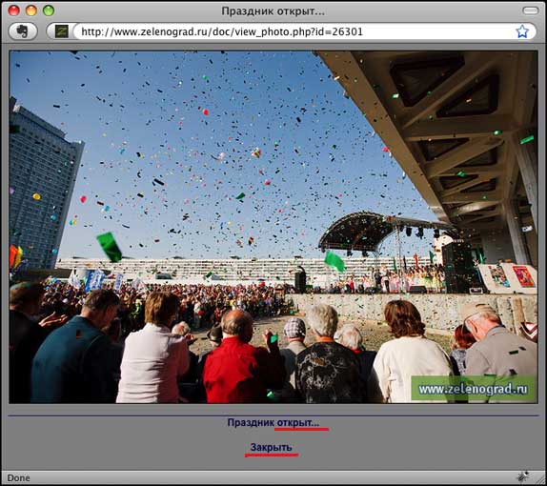
Task: Bookmark this page with the star icon
Action: [522, 31]
